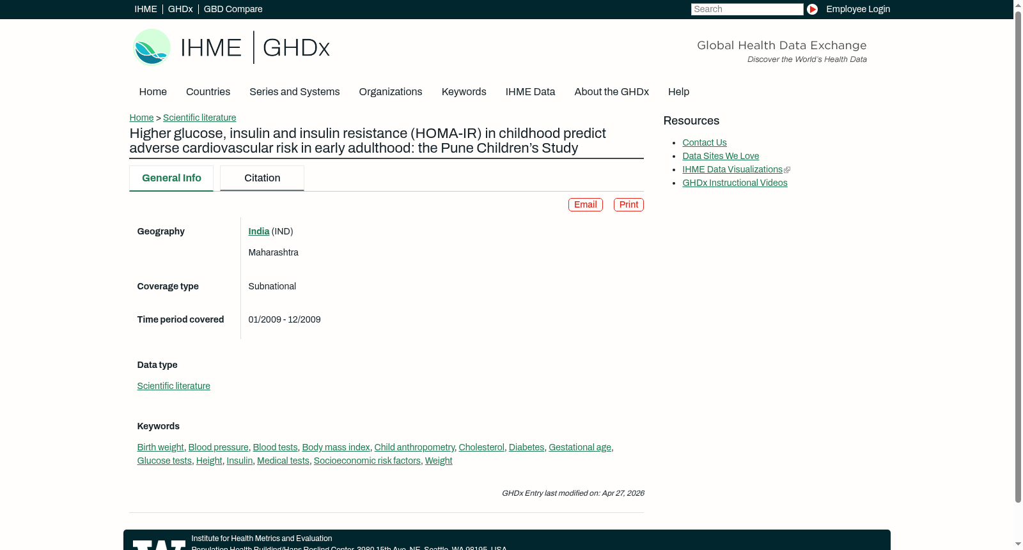This screenshot has width=1023, height=550.
Task: Switch to the Citation tab
Action: click(x=262, y=178)
